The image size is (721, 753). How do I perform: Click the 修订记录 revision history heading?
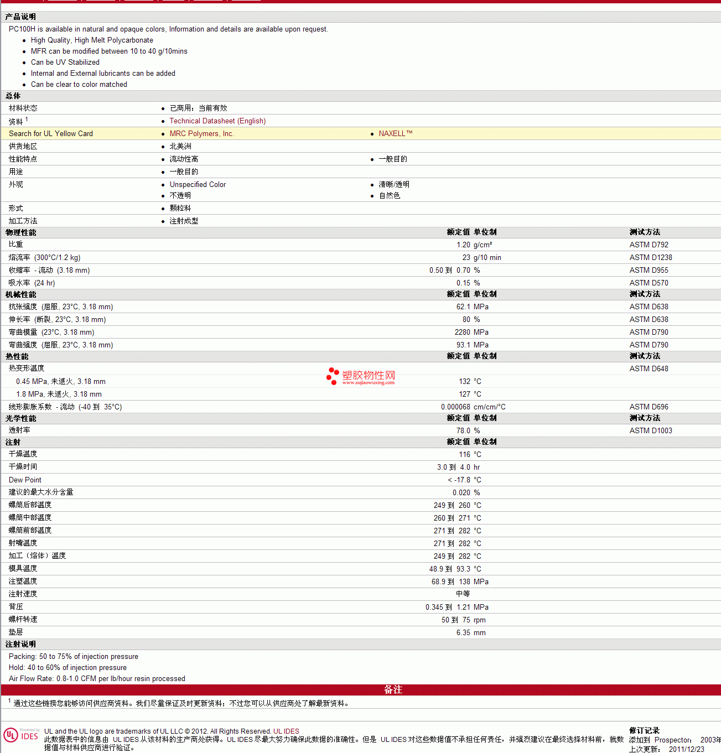[644, 730]
